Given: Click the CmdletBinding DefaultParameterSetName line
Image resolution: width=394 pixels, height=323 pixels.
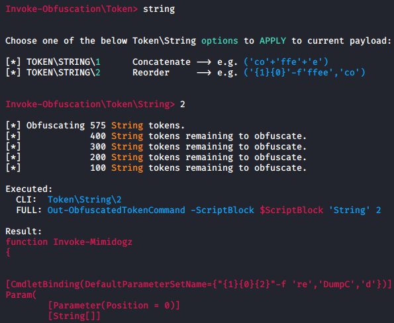Looking at the screenshot, I should click(x=199, y=285).
